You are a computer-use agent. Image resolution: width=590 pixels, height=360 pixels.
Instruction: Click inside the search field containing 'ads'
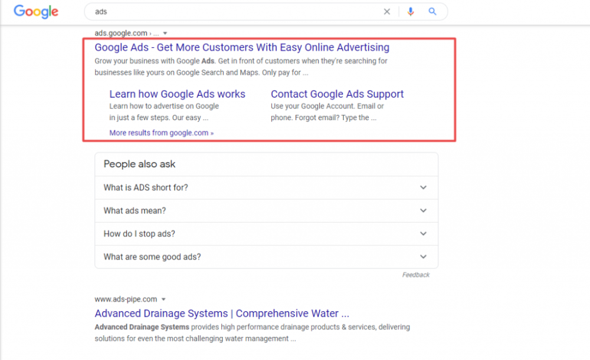(x=236, y=11)
